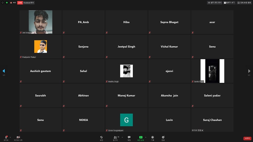Exit full screen mode
Image resolution: width=253 pixels, height=142 pixels.
244,3
